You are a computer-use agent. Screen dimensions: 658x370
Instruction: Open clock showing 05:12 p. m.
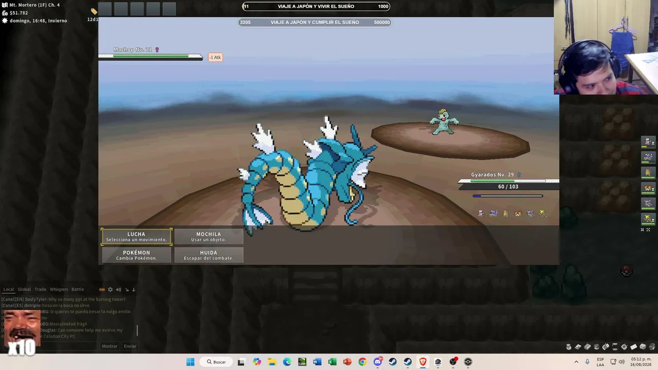(641, 362)
